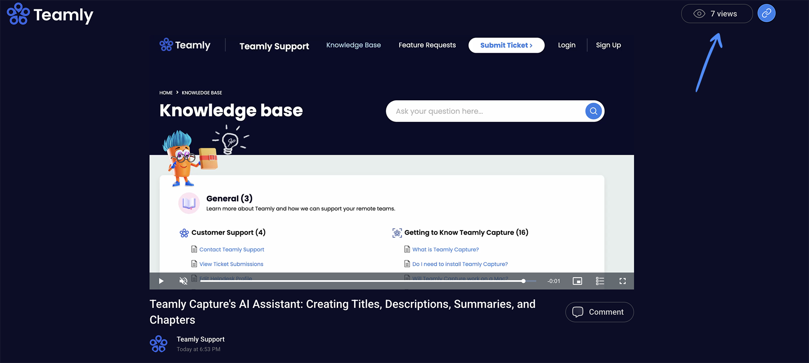Click document icon beside Contact Teamly Support

click(194, 249)
